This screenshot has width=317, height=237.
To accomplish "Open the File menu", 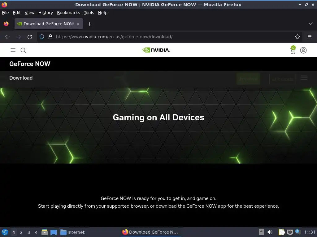I will pyautogui.click(x=5, y=13).
